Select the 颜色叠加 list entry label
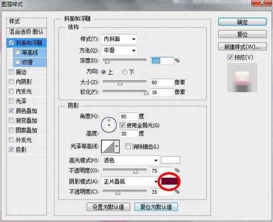 pos(26,111)
